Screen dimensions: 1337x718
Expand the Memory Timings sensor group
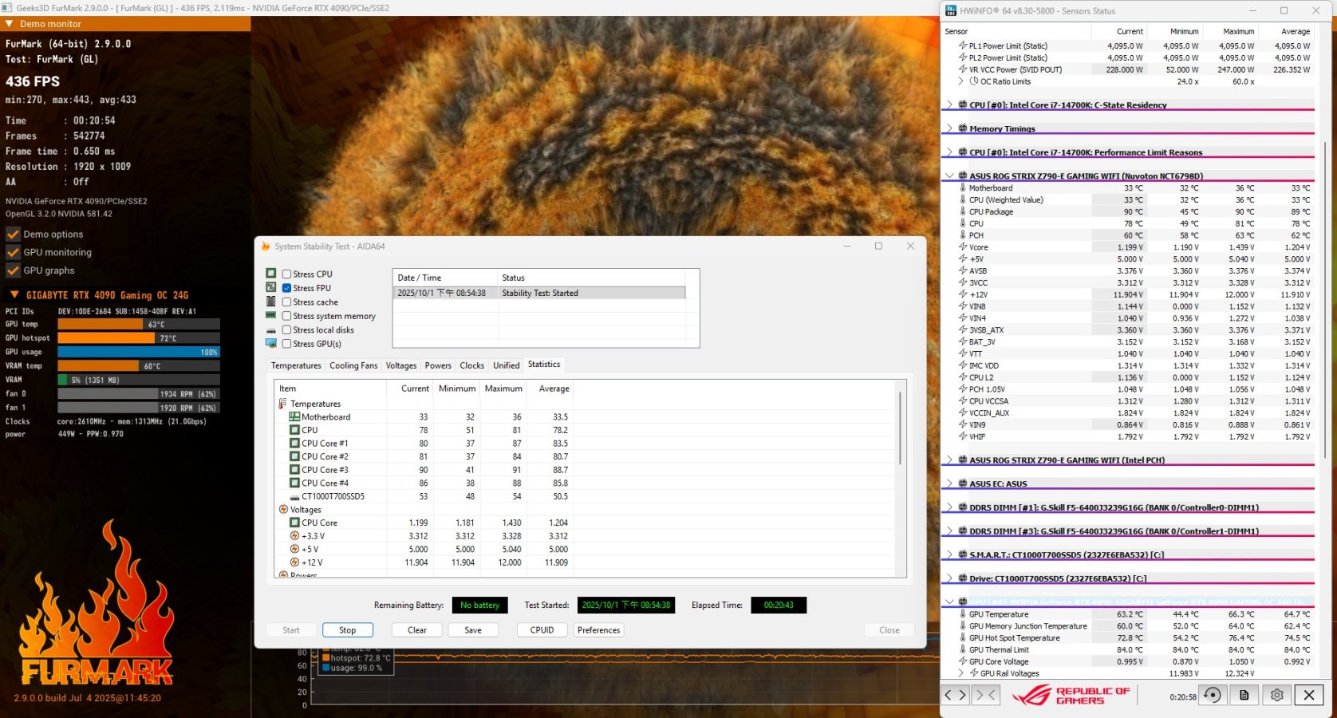[949, 128]
